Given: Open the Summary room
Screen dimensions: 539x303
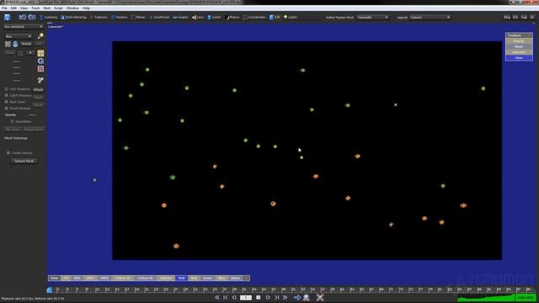Looking at the screenshot, I should tap(49, 17).
